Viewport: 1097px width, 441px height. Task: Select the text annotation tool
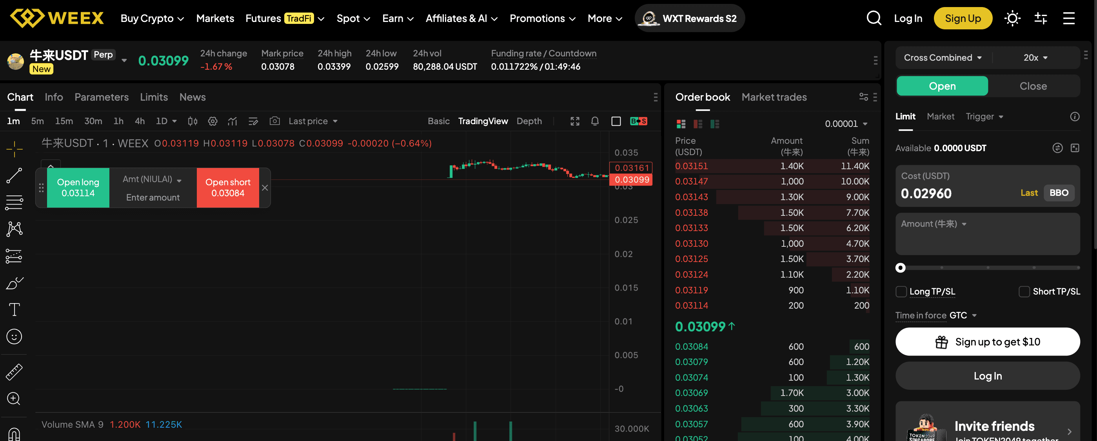14,309
